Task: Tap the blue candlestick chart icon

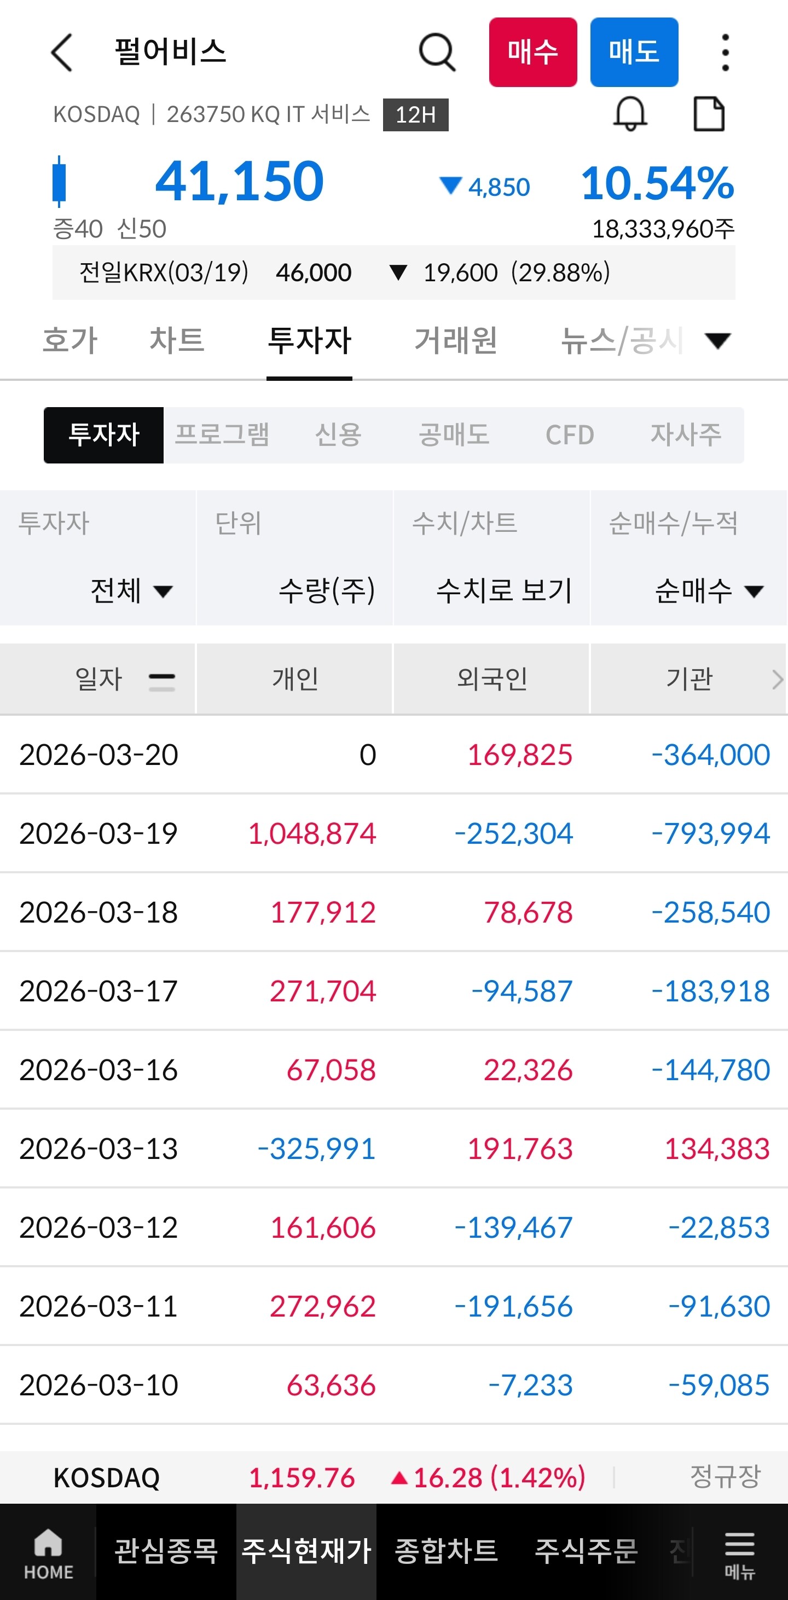Action: [x=60, y=181]
